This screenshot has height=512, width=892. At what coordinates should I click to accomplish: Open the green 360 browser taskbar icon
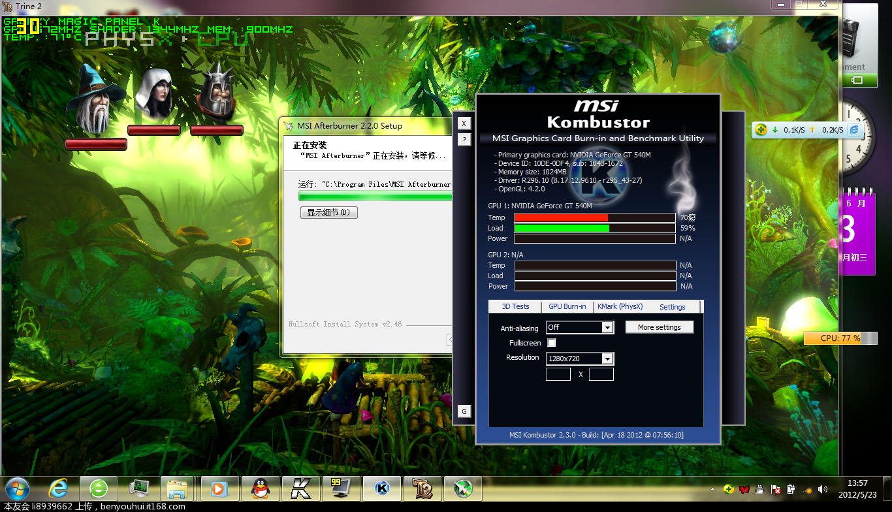[x=99, y=488]
